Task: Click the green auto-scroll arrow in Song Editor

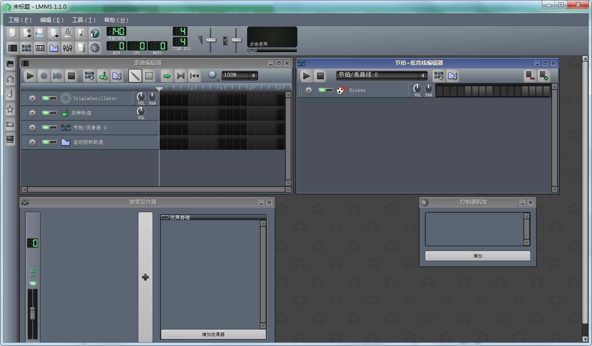Action: coord(167,76)
